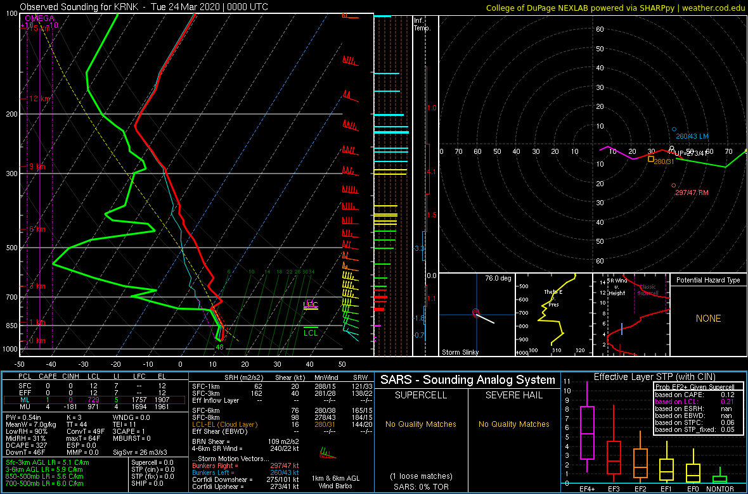Click the Sfc-3km AGL LR lapse rate
This screenshot has width=748, height=494.
[x=48, y=462]
